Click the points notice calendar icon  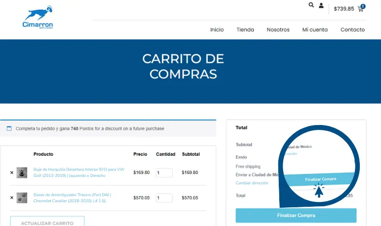pyautogui.click(x=9, y=128)
